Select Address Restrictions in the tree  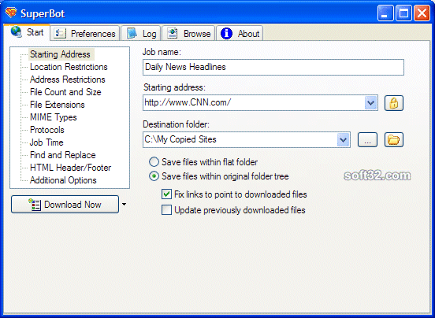68,79
